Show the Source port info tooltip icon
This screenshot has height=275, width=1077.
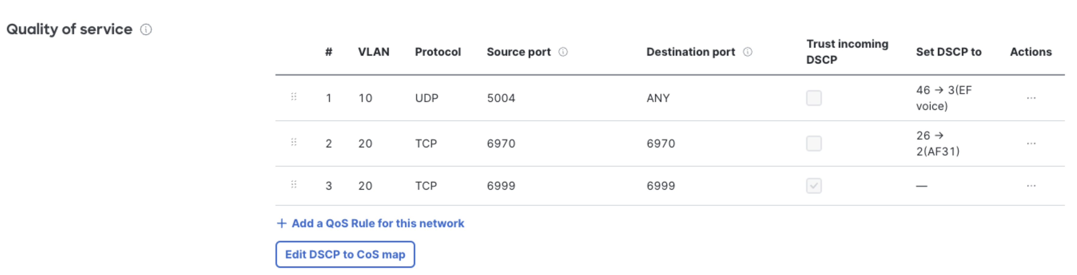point(563,52)
